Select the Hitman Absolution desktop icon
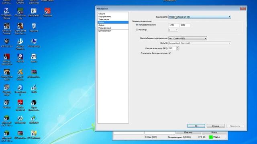257x144 pixels. click(7, 60)
